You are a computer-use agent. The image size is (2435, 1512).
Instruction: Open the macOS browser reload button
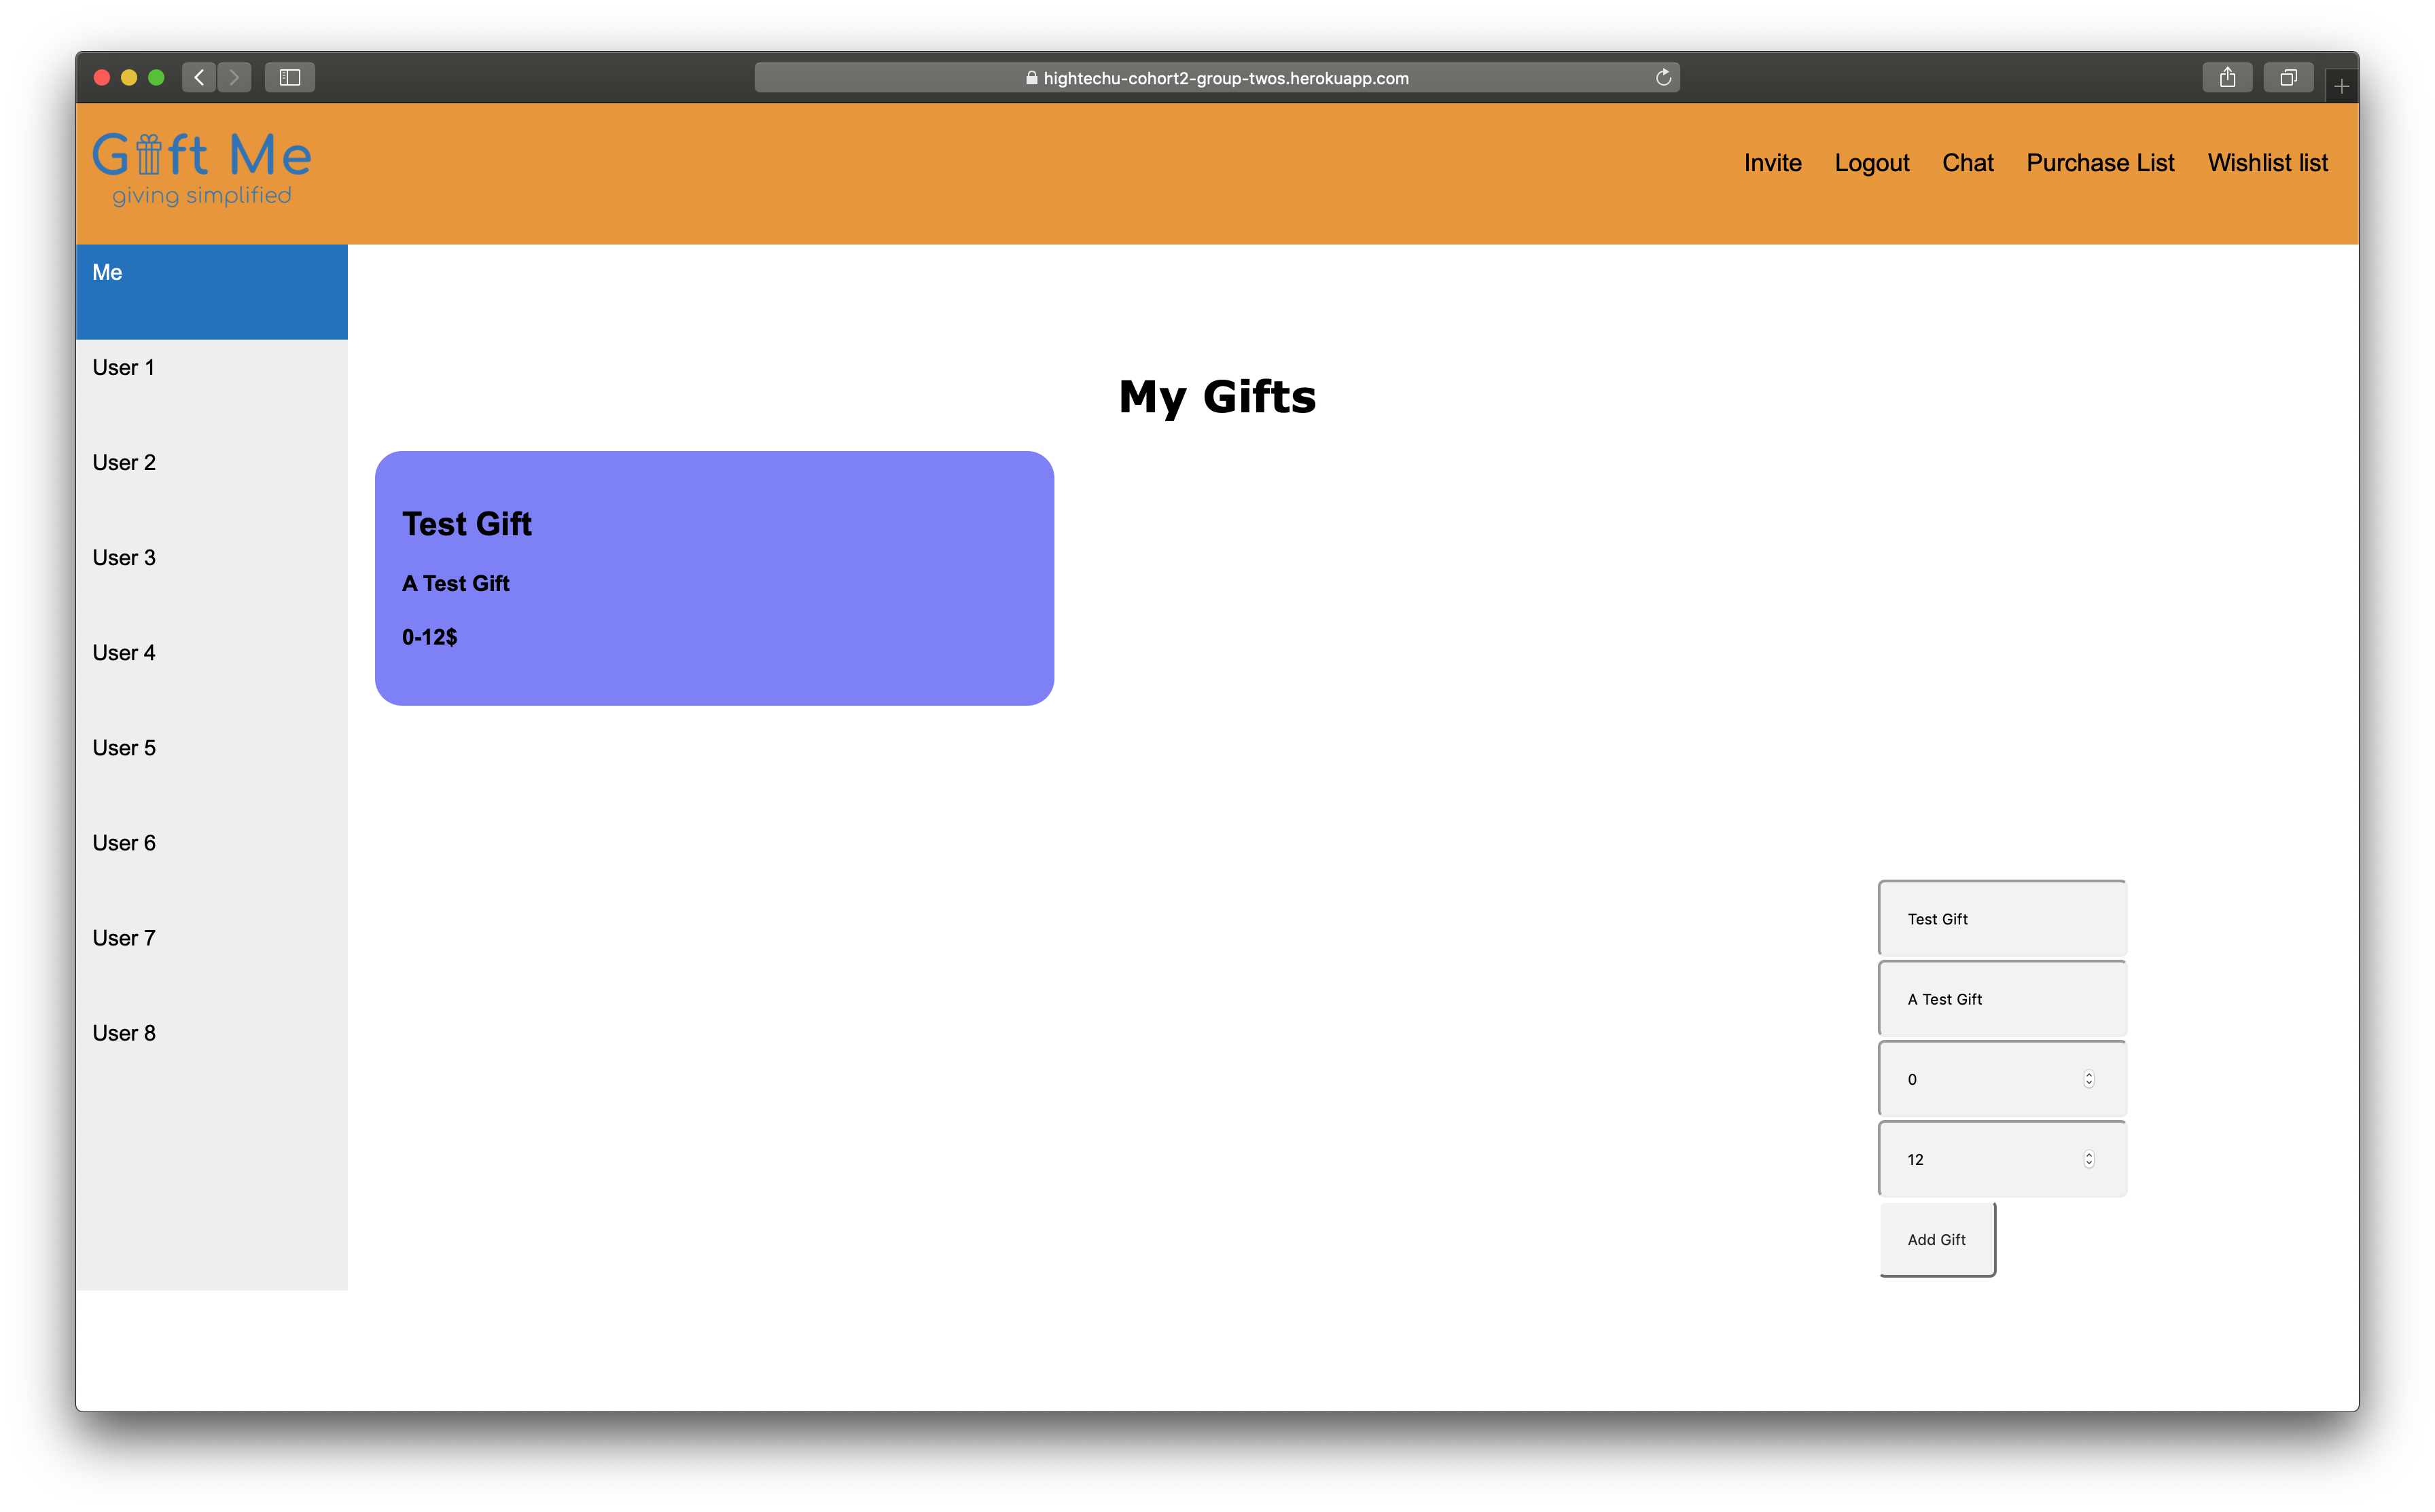pos(1663,77)
